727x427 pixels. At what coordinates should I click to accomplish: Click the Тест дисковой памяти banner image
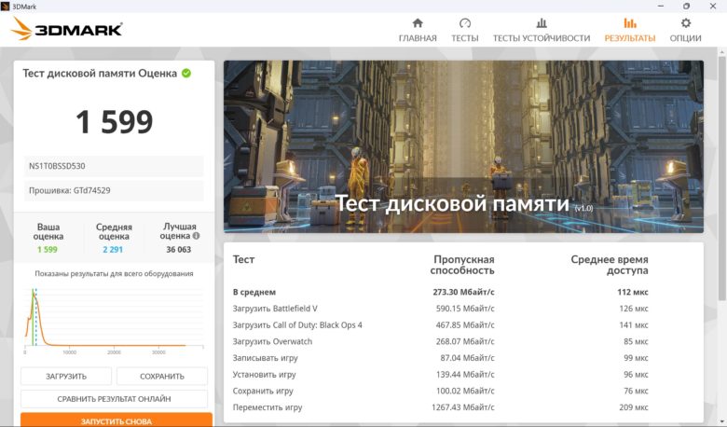(463, 146)
